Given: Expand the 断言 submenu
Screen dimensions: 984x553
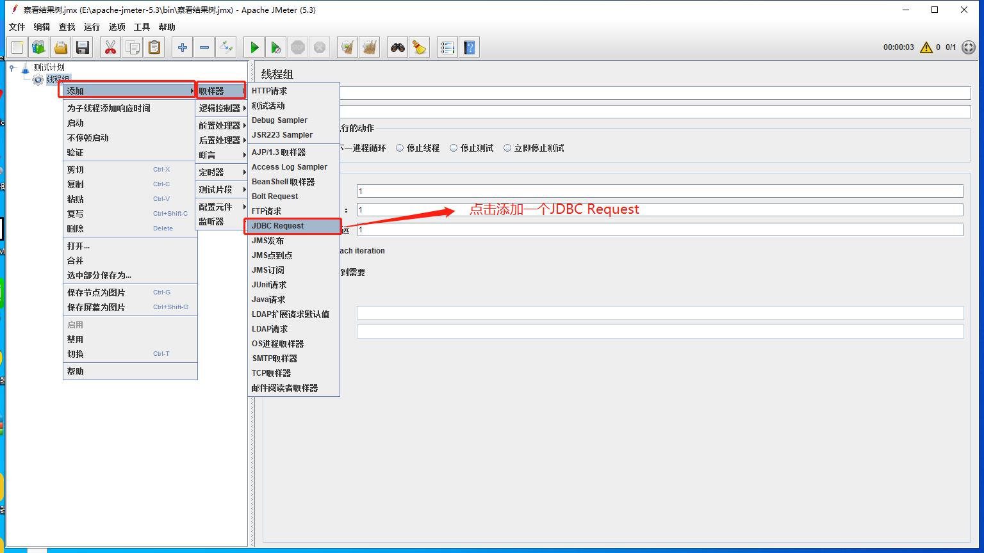Looking at the screenshot, I should pyautogui.click(x=221, y=155).
